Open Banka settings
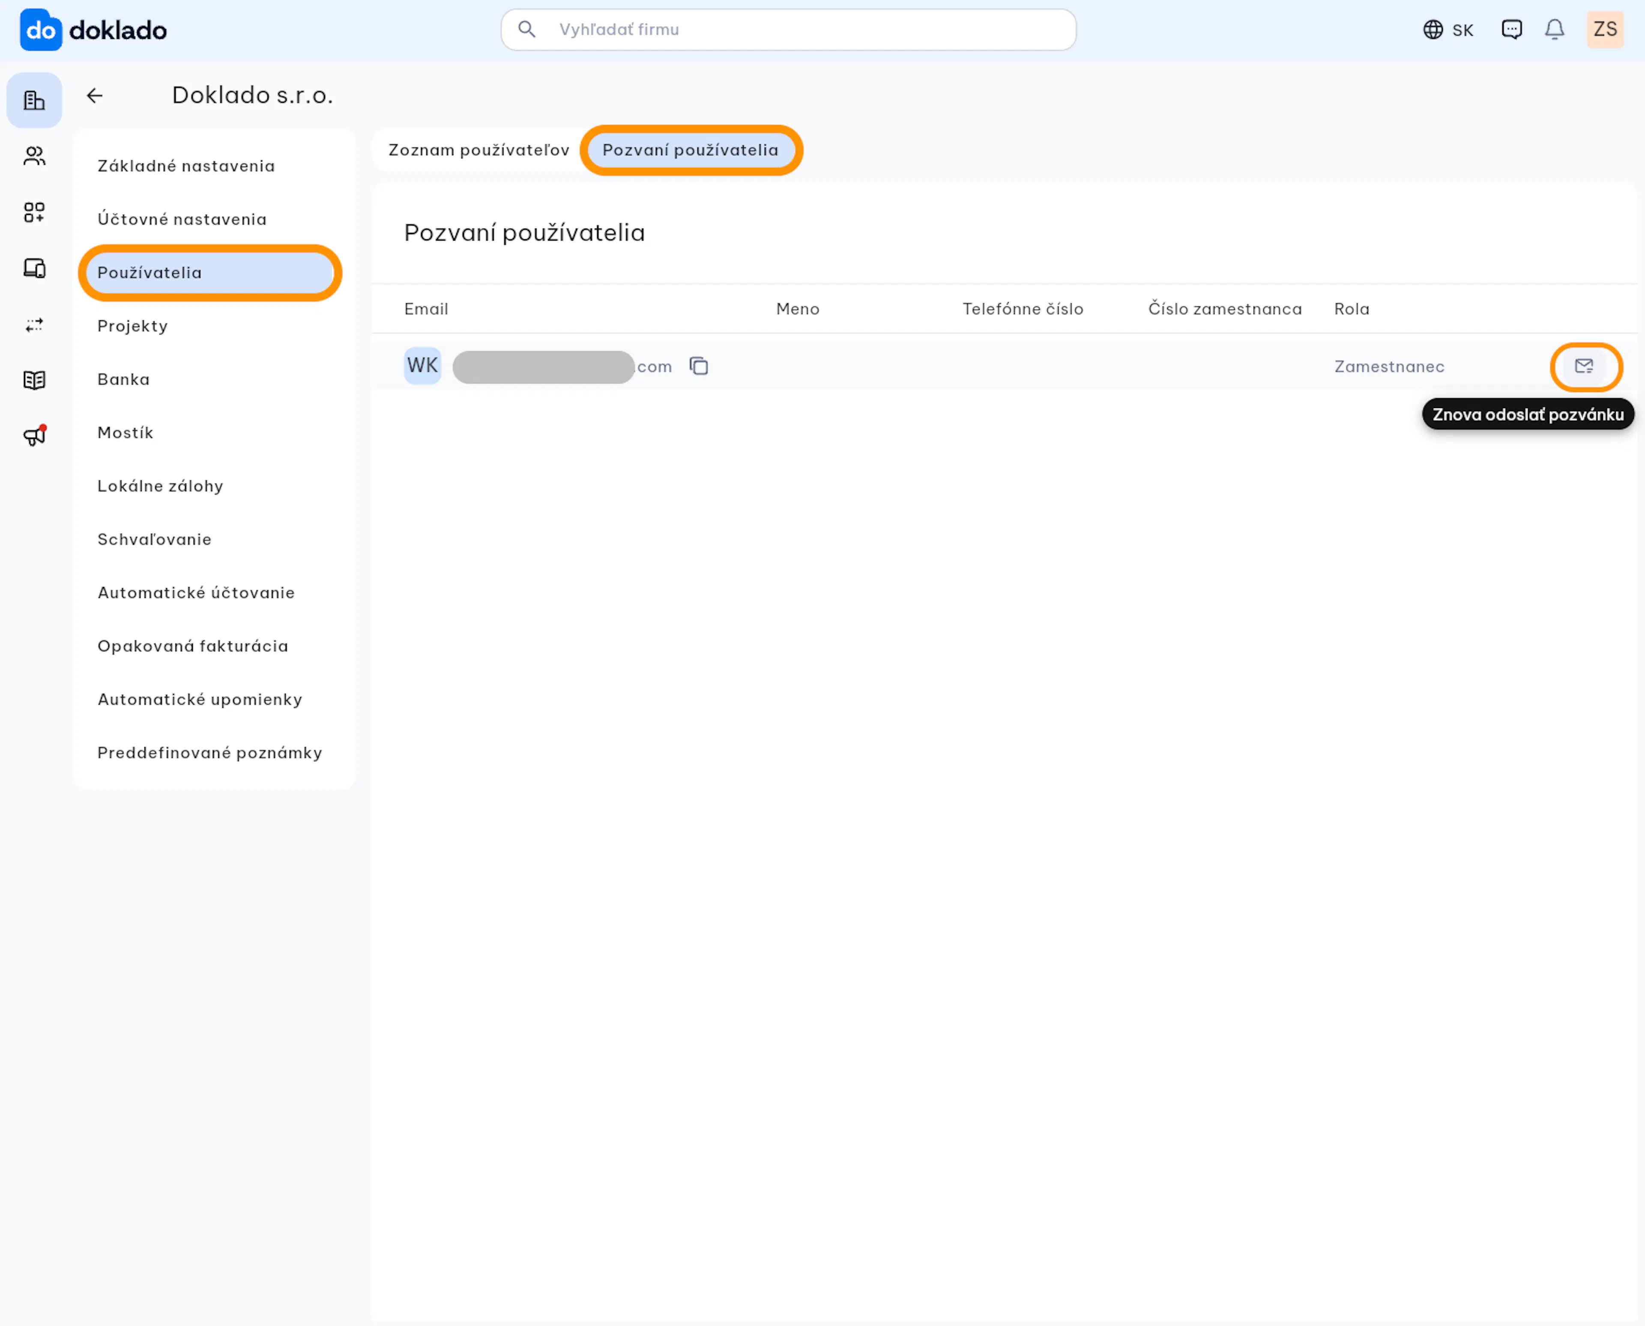The height and width of the screenshot is (1326, 1645). point(214,380)
